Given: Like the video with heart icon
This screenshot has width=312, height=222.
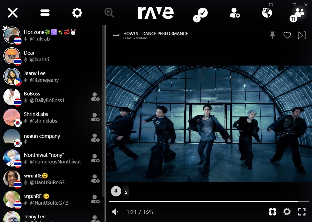Looking at the screenshot, I should [x=287, y=35].
